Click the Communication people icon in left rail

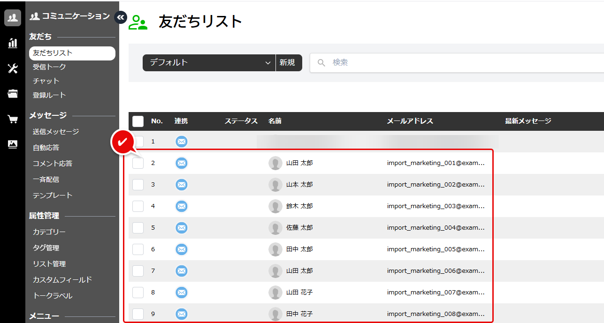tap(13, 18)
